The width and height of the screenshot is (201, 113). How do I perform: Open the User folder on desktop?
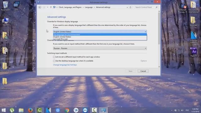[x=5, y=37]
